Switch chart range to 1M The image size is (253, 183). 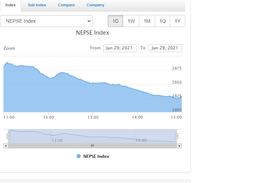pos(147,21)
